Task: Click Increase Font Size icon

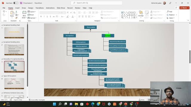Action: [x=68, y=12]
